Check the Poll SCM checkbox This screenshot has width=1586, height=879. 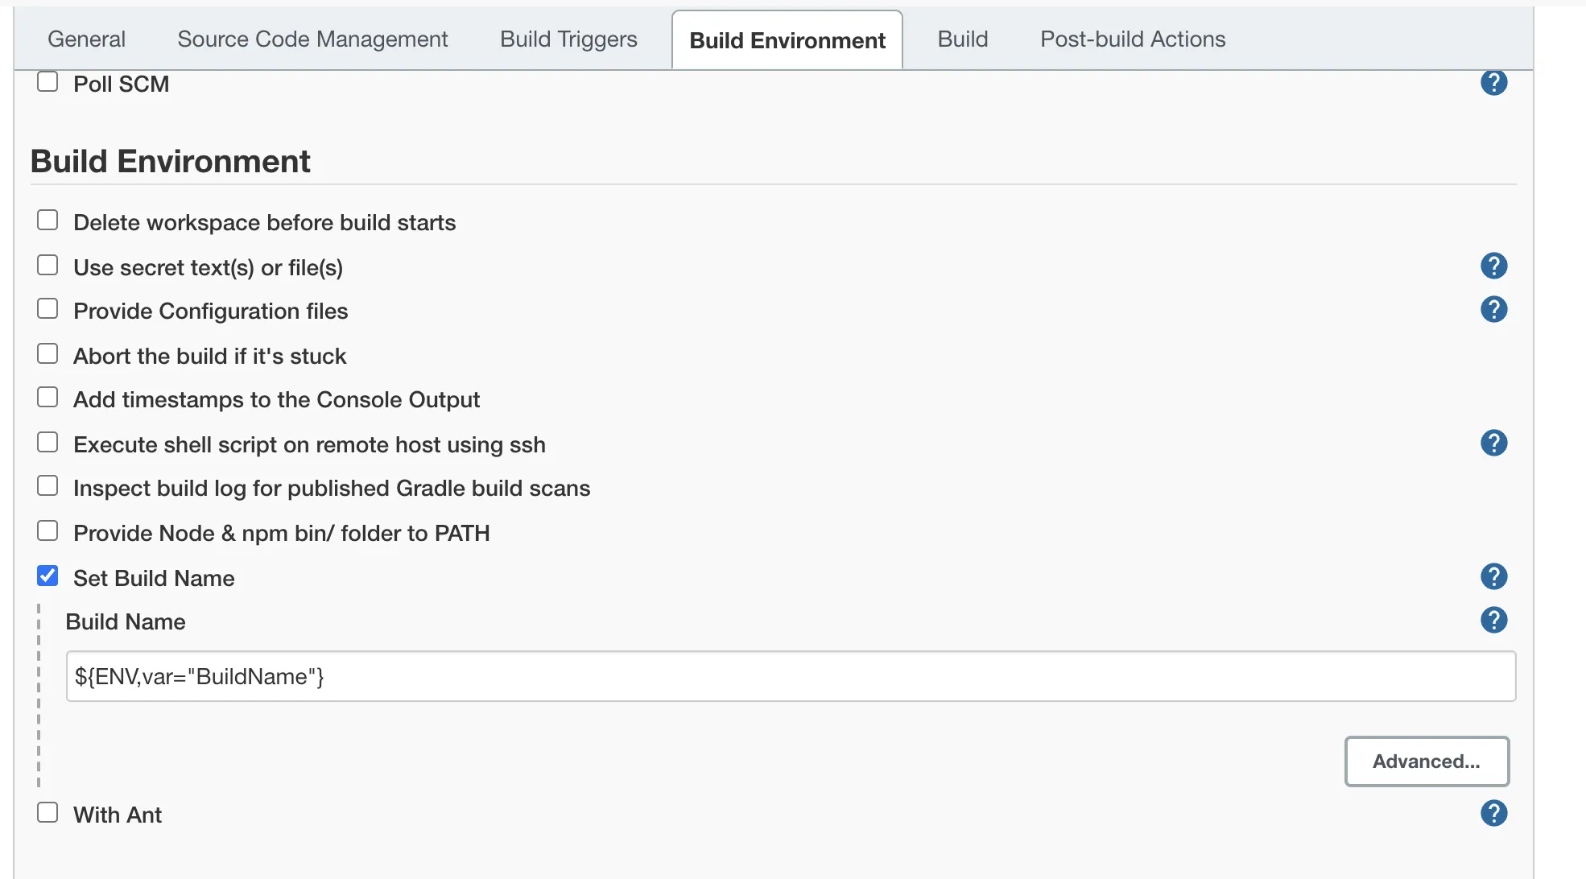tap(47, 82)
